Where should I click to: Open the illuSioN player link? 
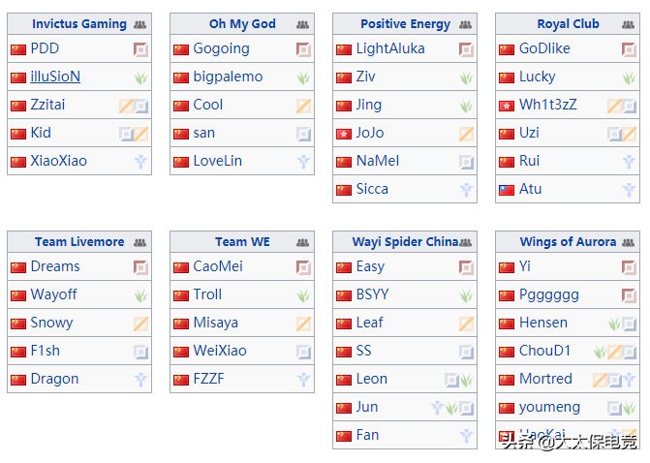point(55,77)
